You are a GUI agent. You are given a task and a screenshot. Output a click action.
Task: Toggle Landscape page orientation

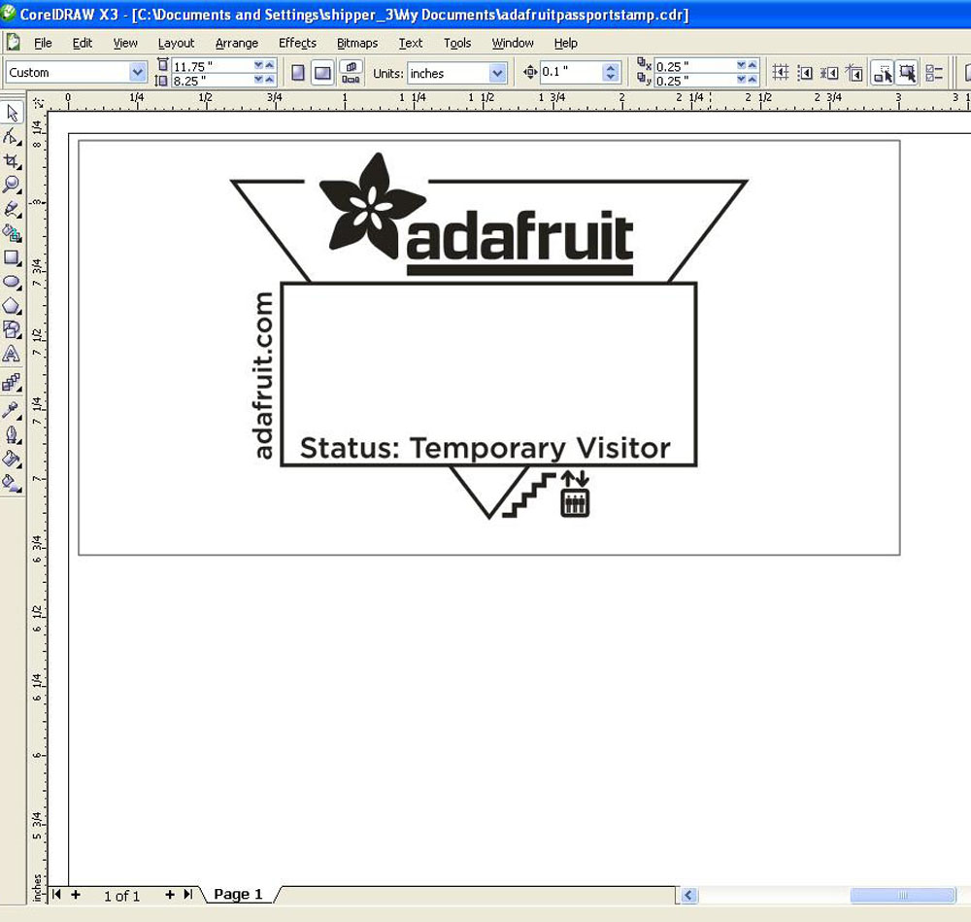pos(321,73)
